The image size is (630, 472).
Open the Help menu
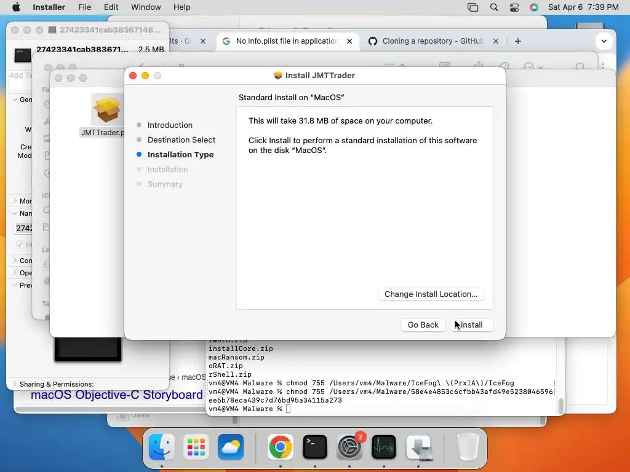tap(181, 7)
